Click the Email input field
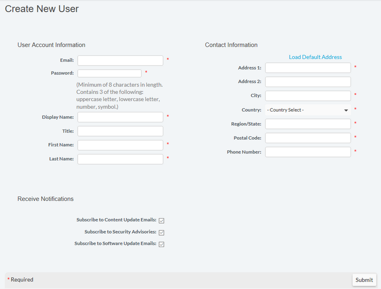381x289 pixels. [x=120, y=60]
